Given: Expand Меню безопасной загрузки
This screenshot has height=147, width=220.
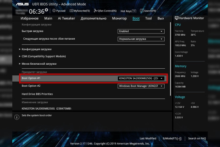Looking at the screenshot, I should [38, 64].
